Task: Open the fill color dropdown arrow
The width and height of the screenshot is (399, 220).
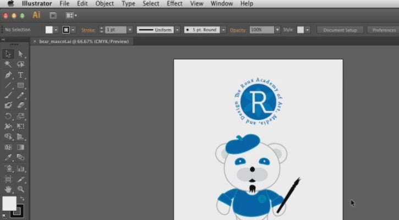Action: [x=56, y=30]
